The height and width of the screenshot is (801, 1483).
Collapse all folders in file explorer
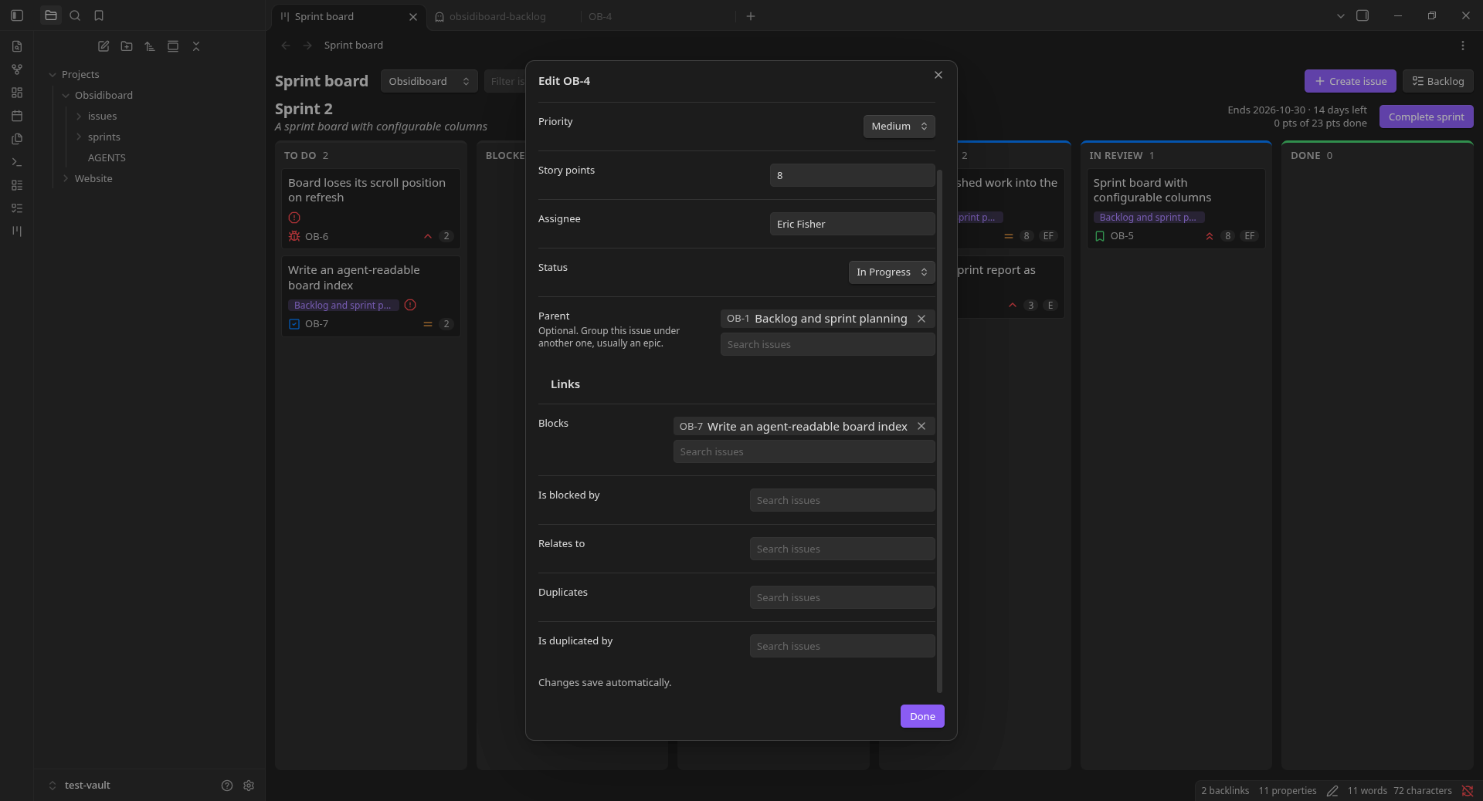tap(196, 46)
